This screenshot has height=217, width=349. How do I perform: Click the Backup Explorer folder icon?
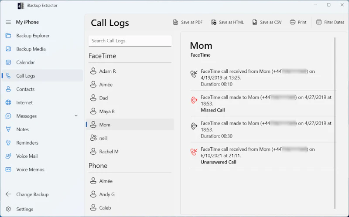coord(8,36)
